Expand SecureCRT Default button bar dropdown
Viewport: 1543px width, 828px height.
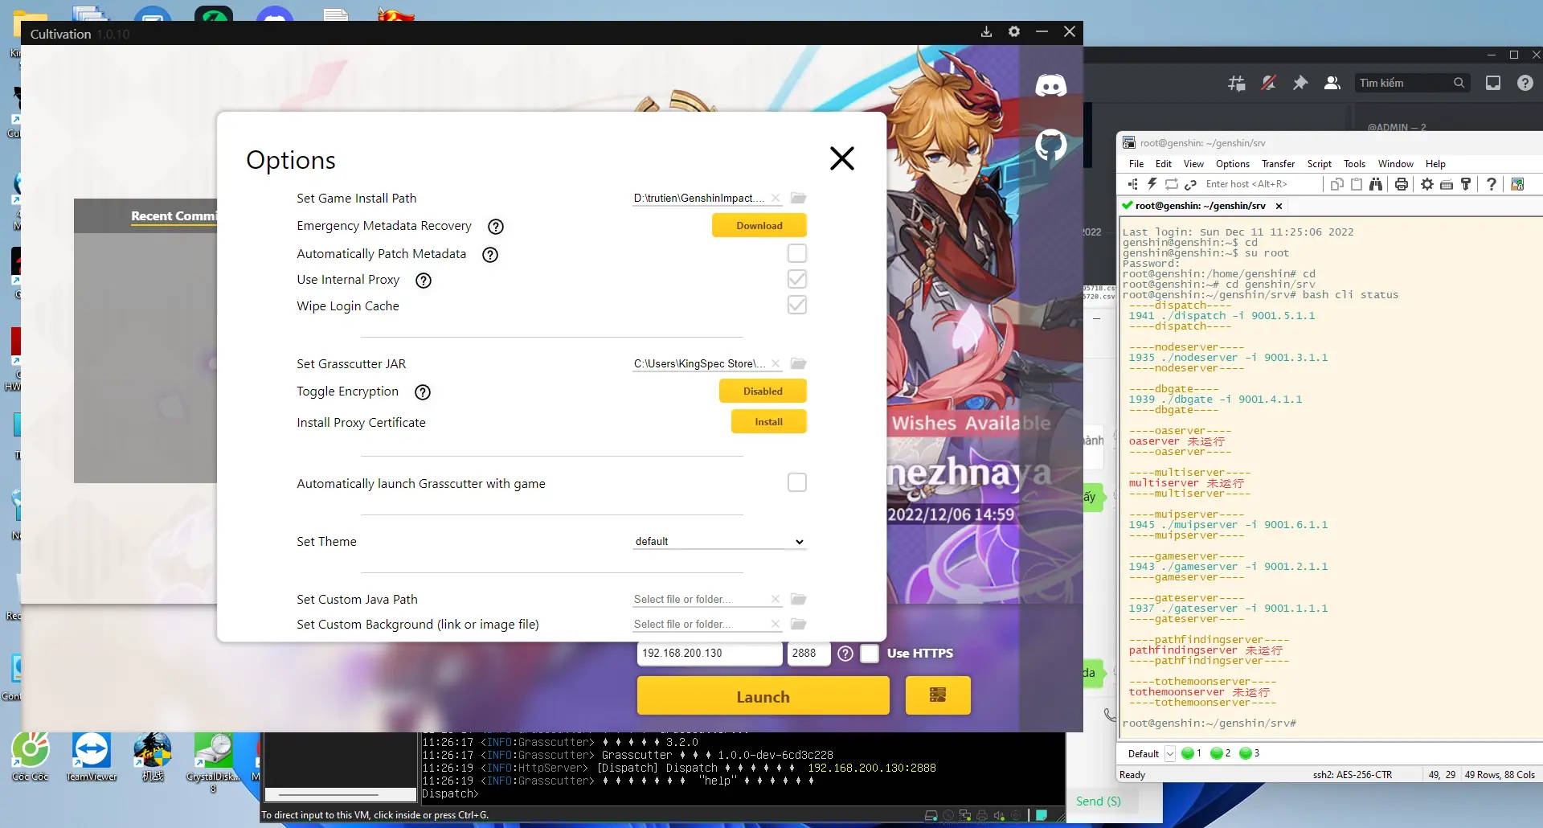click(1170, 753)
